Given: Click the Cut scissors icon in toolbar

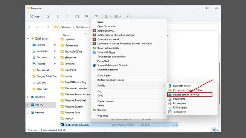Looking at the screenshot, I should 48,16.
